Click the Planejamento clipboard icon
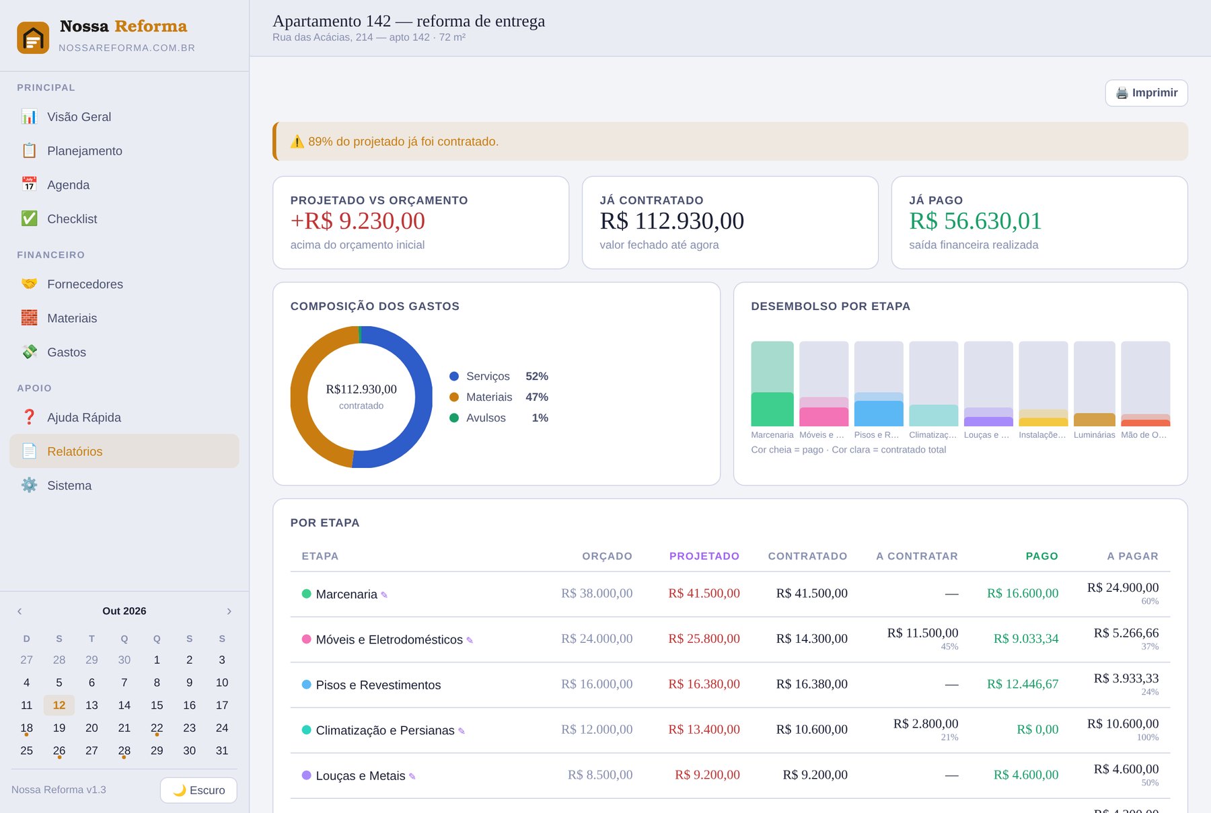Image resolution: width=1211 pixels, height=813 pixels. pyautogui.click(x=29, y=151)
